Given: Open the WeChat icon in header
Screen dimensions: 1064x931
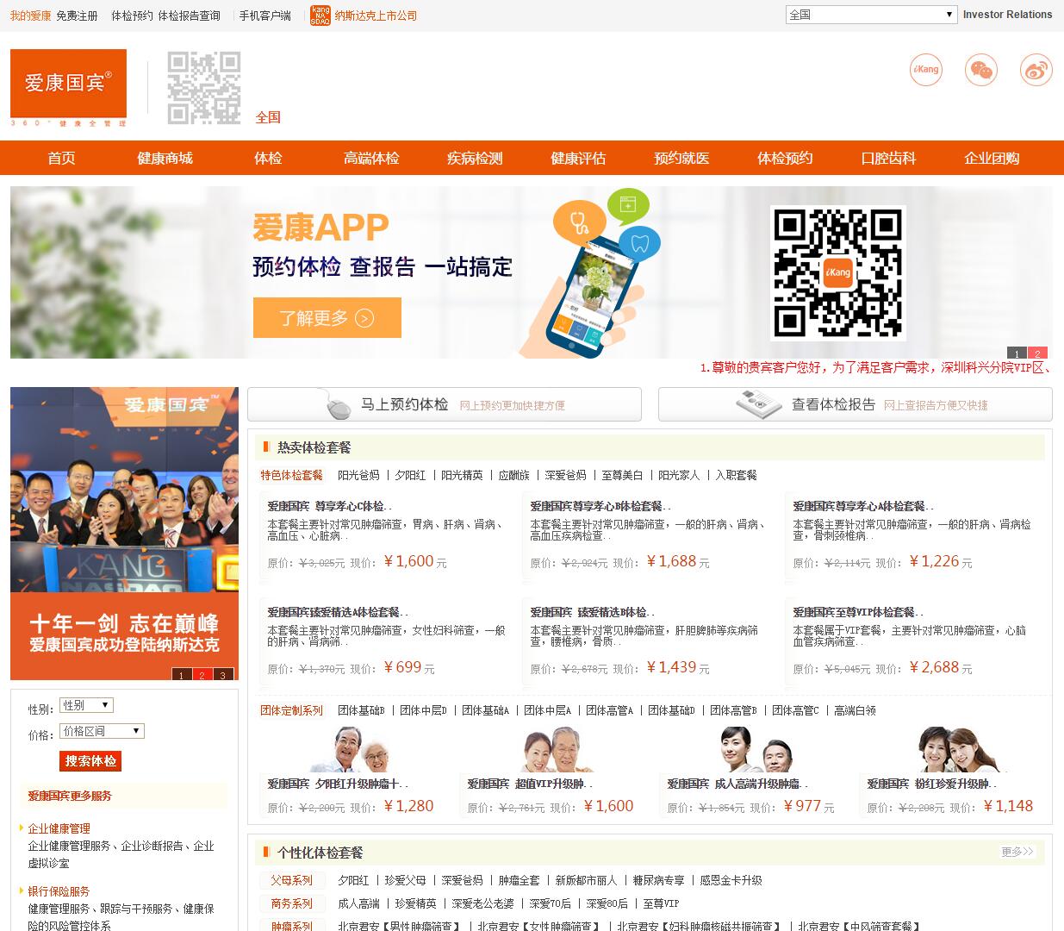Looking at the screenshot, I should [x=981, y=70].
